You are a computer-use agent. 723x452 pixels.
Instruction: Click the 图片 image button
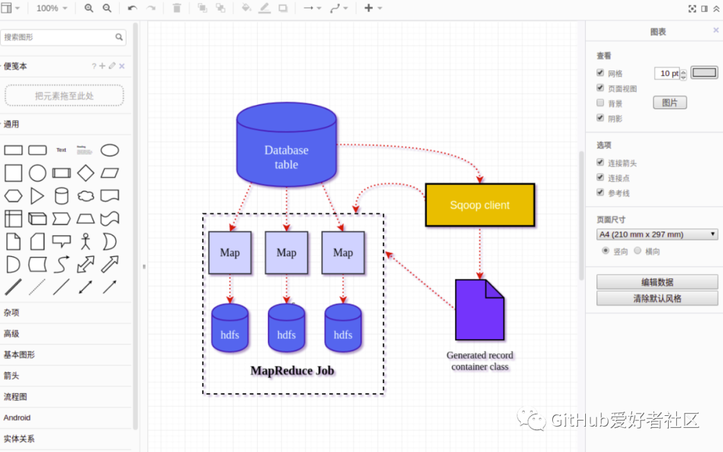click(x=669, y=103)
